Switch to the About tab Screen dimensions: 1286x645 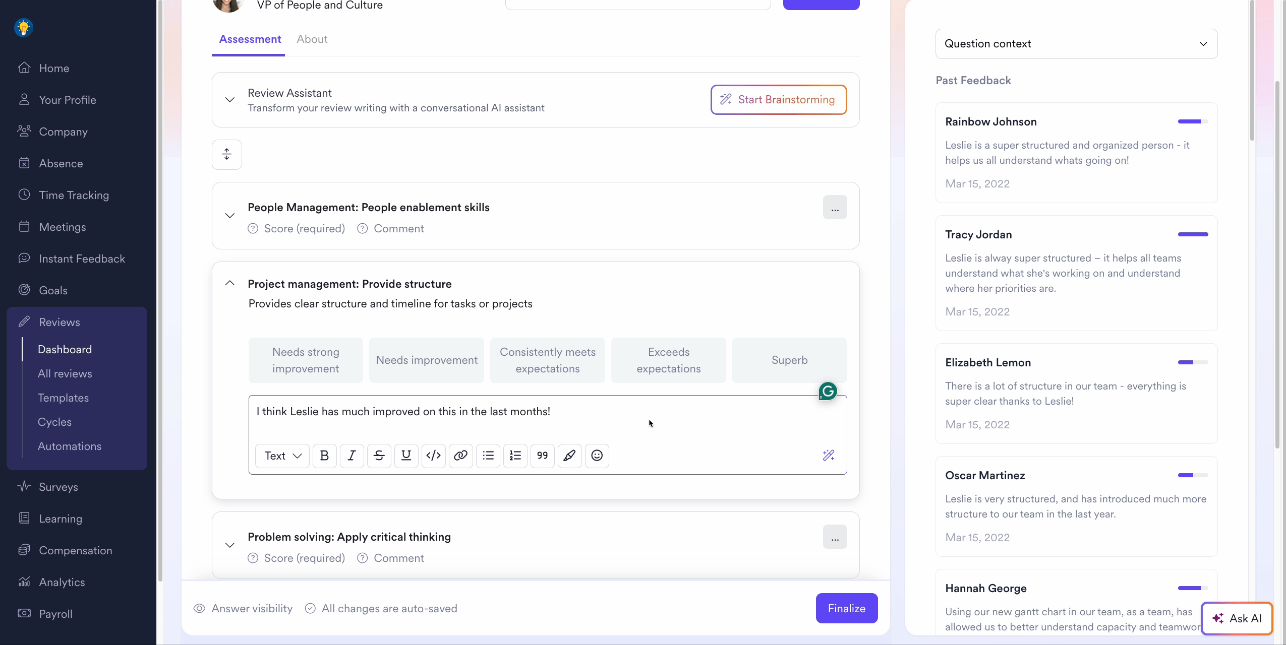[x=312, y=39]
